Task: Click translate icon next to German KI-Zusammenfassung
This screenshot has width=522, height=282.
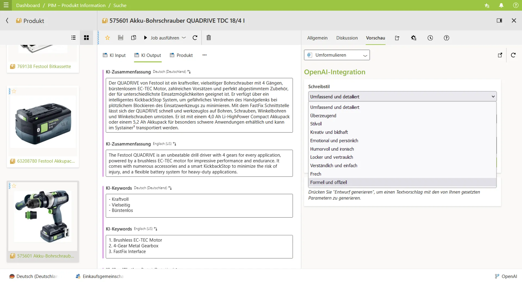Action: [x=189, y=72]
